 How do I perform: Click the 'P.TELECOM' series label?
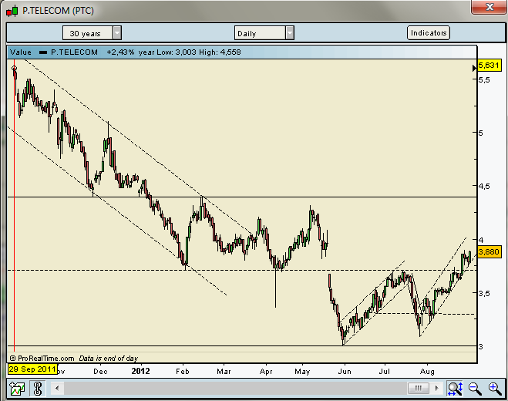pos(74,52)
